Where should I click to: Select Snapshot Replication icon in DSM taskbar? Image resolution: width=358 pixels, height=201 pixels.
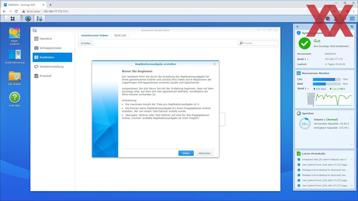39,19
